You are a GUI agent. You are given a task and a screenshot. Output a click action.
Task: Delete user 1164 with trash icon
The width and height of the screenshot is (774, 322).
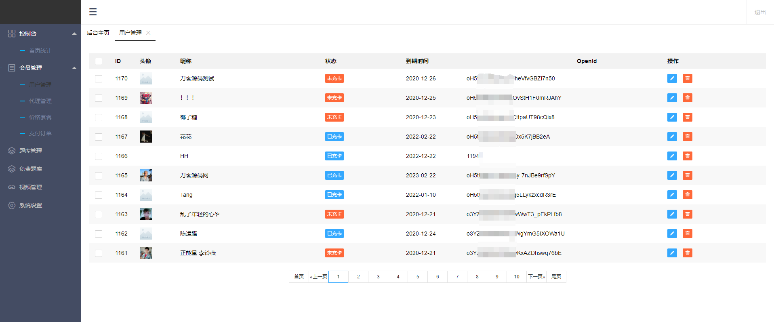click(688, 195)
